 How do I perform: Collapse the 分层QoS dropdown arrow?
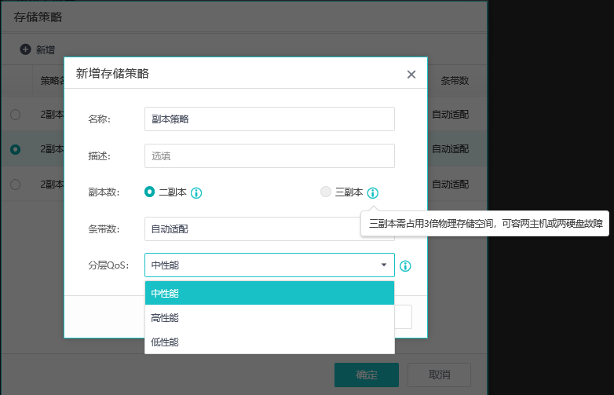click(383, 265)
